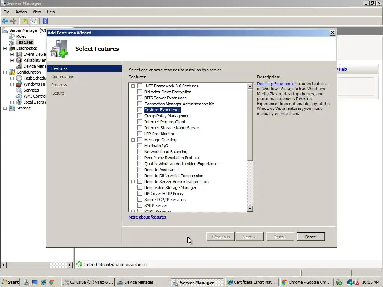This screenshot has height=287, width=383.
Task: Enable the Remote Assistance checkbox
Action: click(140, 170)
